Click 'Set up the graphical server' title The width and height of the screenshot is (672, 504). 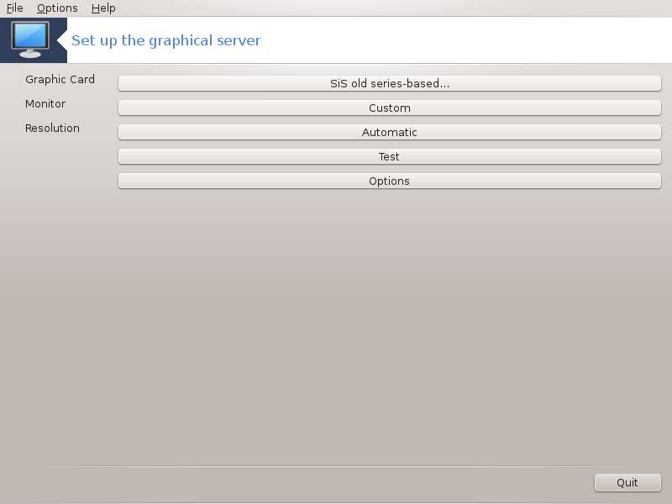(165, 40)
